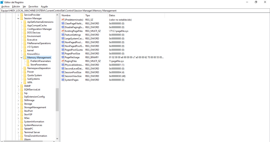Expand the Configuration Manager tree node
Screen dimensions: 270x142
pos(21,29)
